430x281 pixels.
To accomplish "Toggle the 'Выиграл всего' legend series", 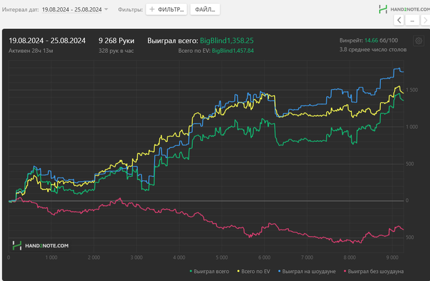I will pyautogui.click(x=213, y=271).
